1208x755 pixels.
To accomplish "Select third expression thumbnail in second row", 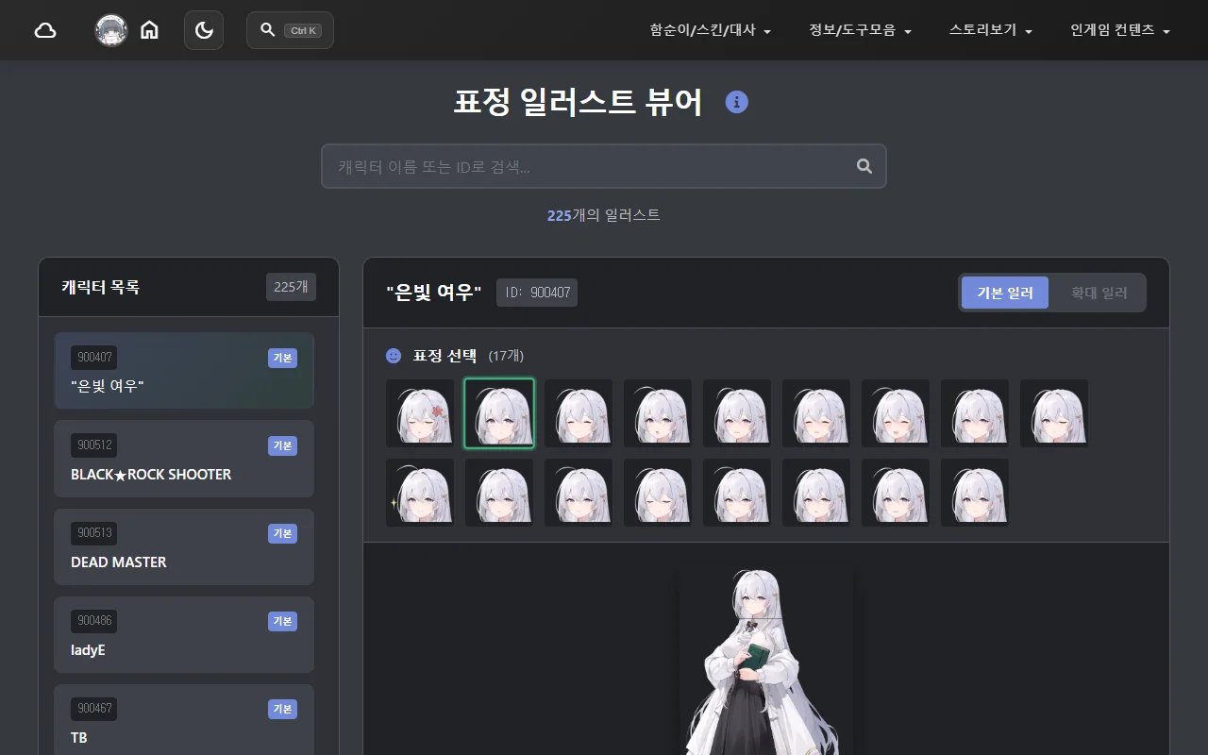I will coord(579,493).
